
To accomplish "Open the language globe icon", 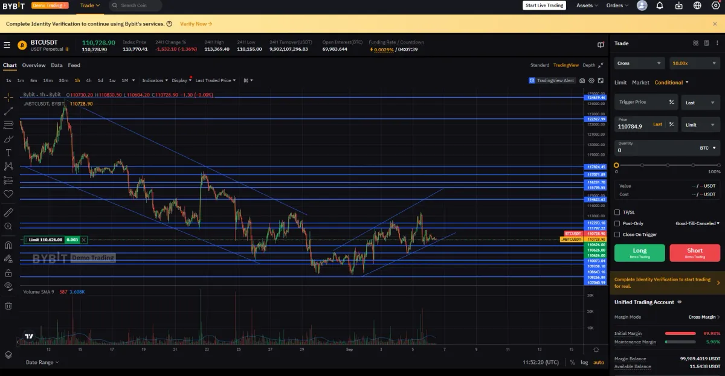I will pyautogui.click(x=697, y=5).
